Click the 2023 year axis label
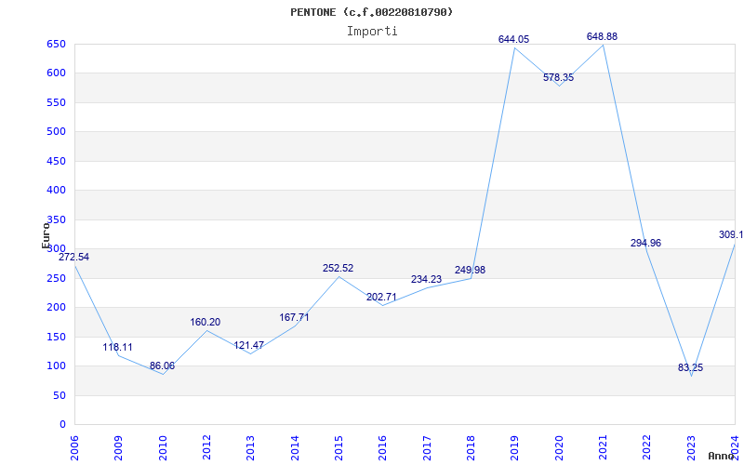This screenshot has width=744, height=465. pyautogui.click(x=691, y=448)
